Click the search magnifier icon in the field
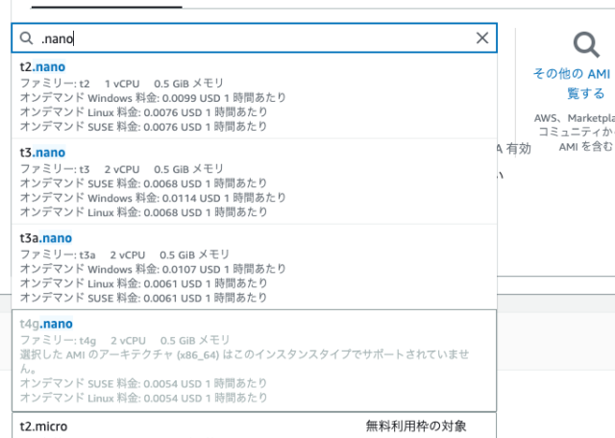This screenshot has width=615, height=438. point(26,38)
